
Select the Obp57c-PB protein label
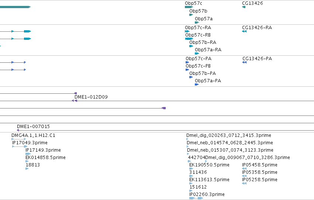[x=198, y=66]
